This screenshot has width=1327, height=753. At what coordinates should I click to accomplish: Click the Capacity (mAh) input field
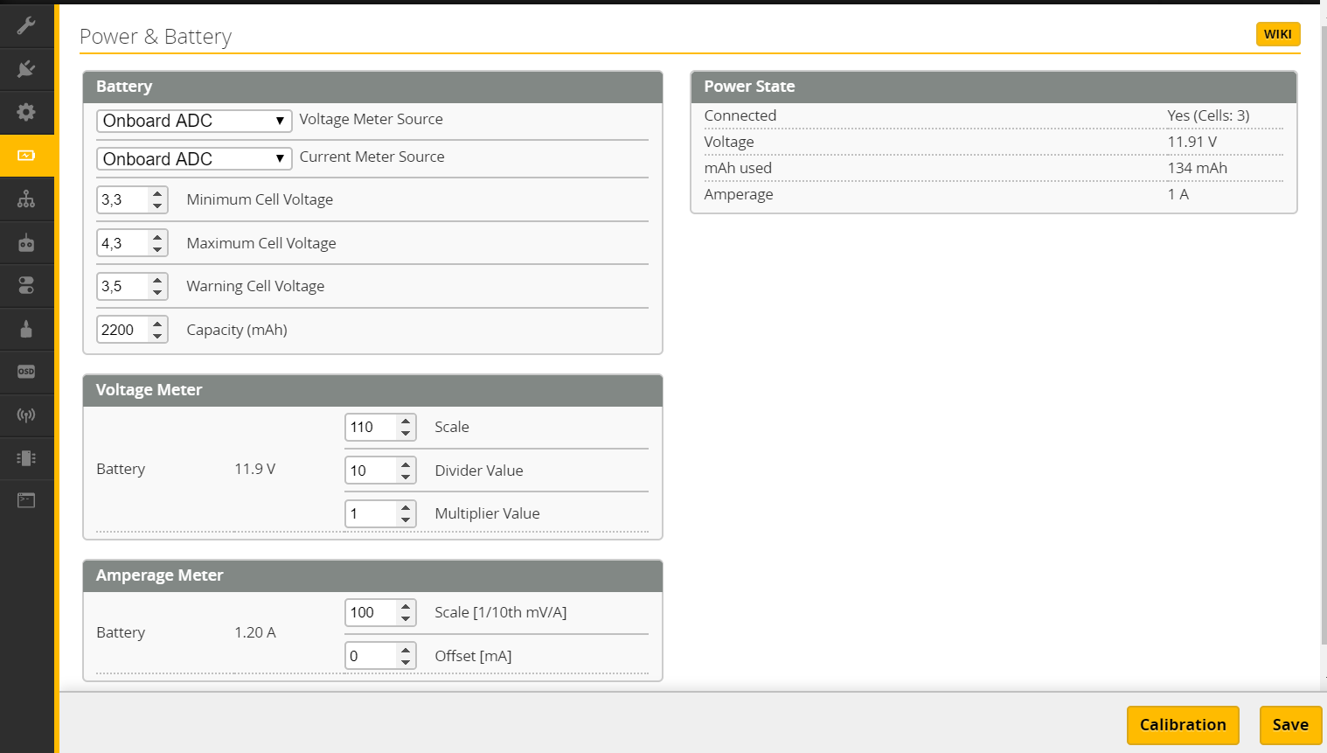pos(122,330)
